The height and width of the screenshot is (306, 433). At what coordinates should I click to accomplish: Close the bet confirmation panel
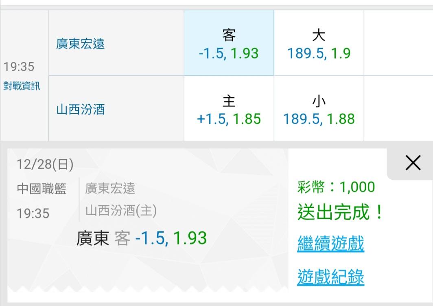413,163
